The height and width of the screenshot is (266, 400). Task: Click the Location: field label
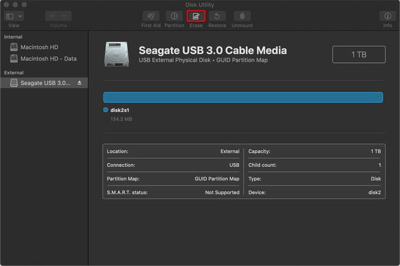pos(118,151)
